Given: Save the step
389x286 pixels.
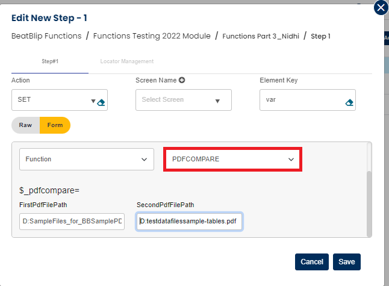Looking at the screenshot, I should coord(347,262).
